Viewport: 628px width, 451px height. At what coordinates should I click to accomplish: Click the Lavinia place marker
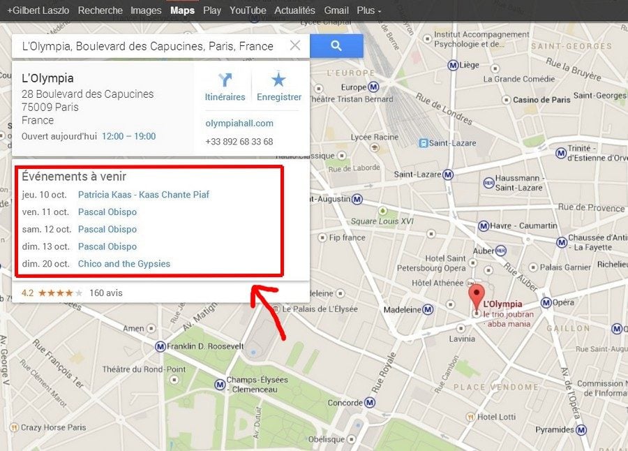click(461, 328)
